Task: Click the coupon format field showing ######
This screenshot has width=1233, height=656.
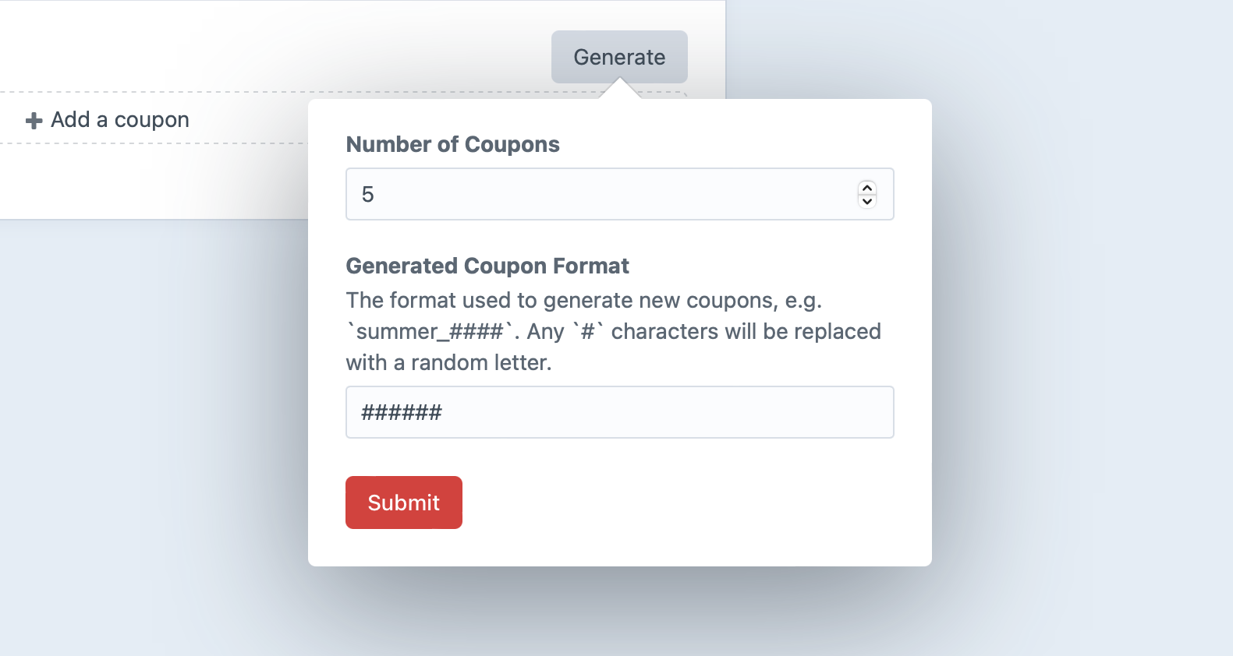Action: pos(619,412)
